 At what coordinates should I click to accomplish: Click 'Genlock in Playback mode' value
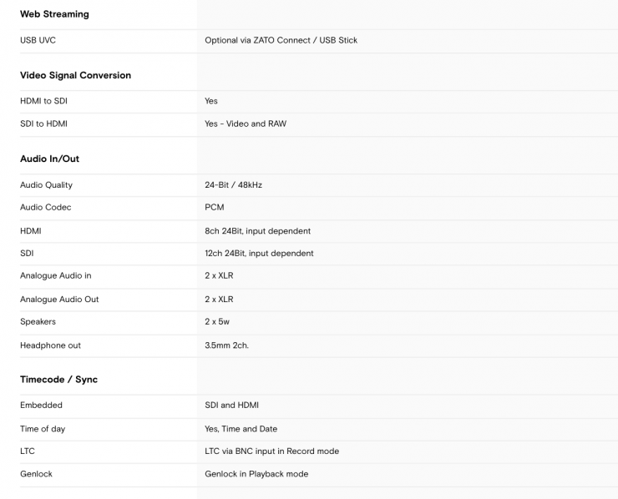click(x=256, y=474)
